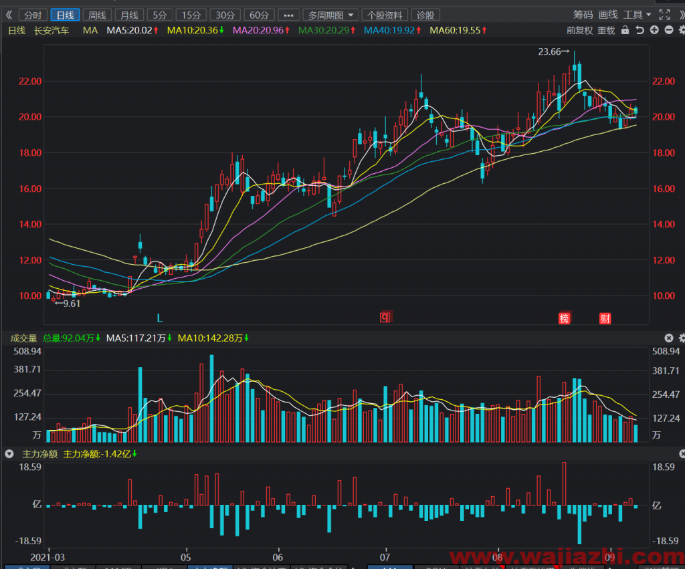Viewport: 685px width, 569px height.
Task: Undo with the back arrow icon
Action: 640,29
